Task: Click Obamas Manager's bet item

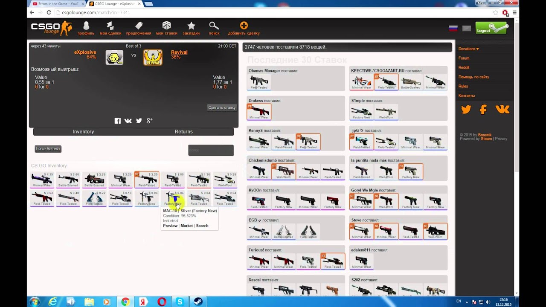Action: point(259,82)
